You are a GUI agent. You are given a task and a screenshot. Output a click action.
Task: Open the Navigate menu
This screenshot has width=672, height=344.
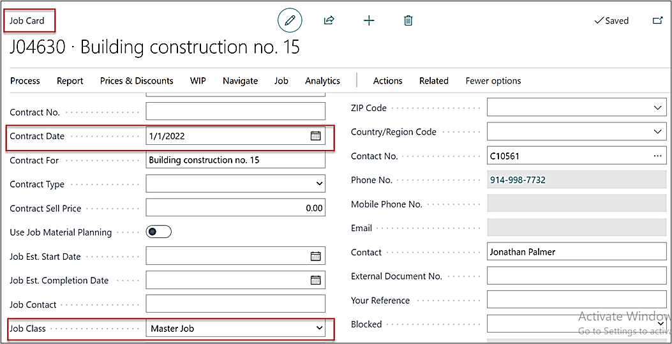(x=240, y=81)
